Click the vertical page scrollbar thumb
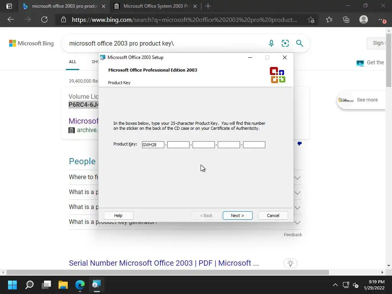 click(x=389, y=60)
